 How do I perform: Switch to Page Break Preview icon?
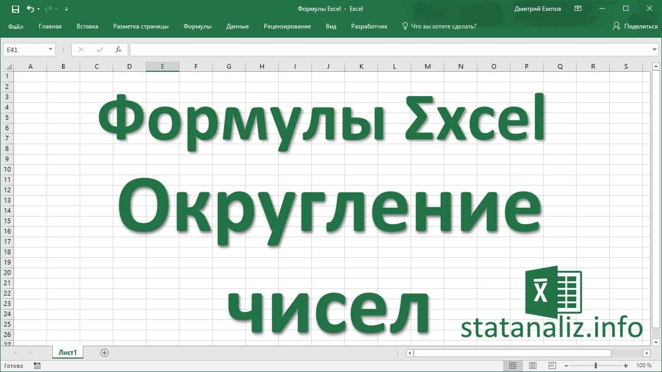(x=553, y=366)
